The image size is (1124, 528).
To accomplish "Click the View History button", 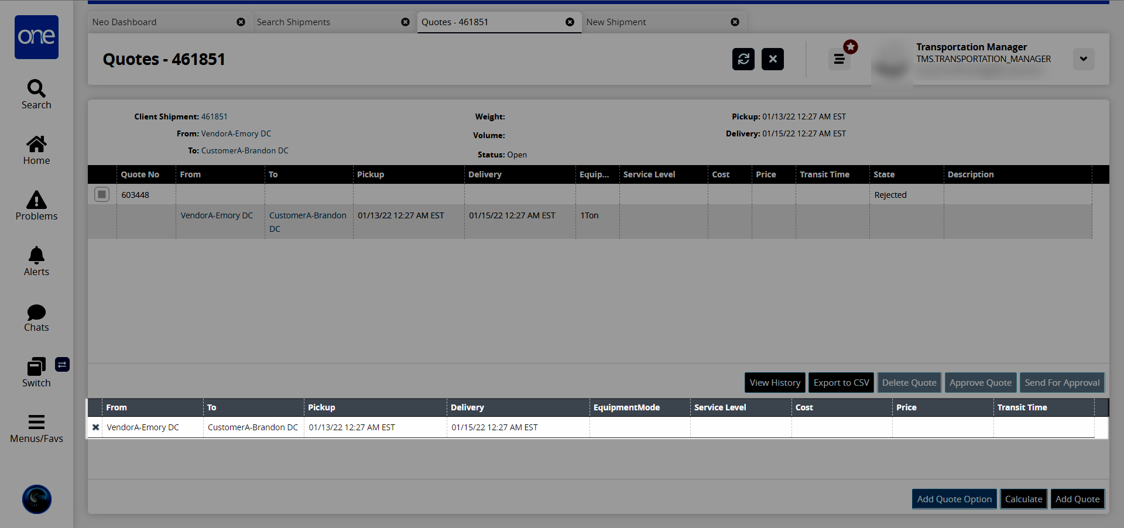I will 775,383.
